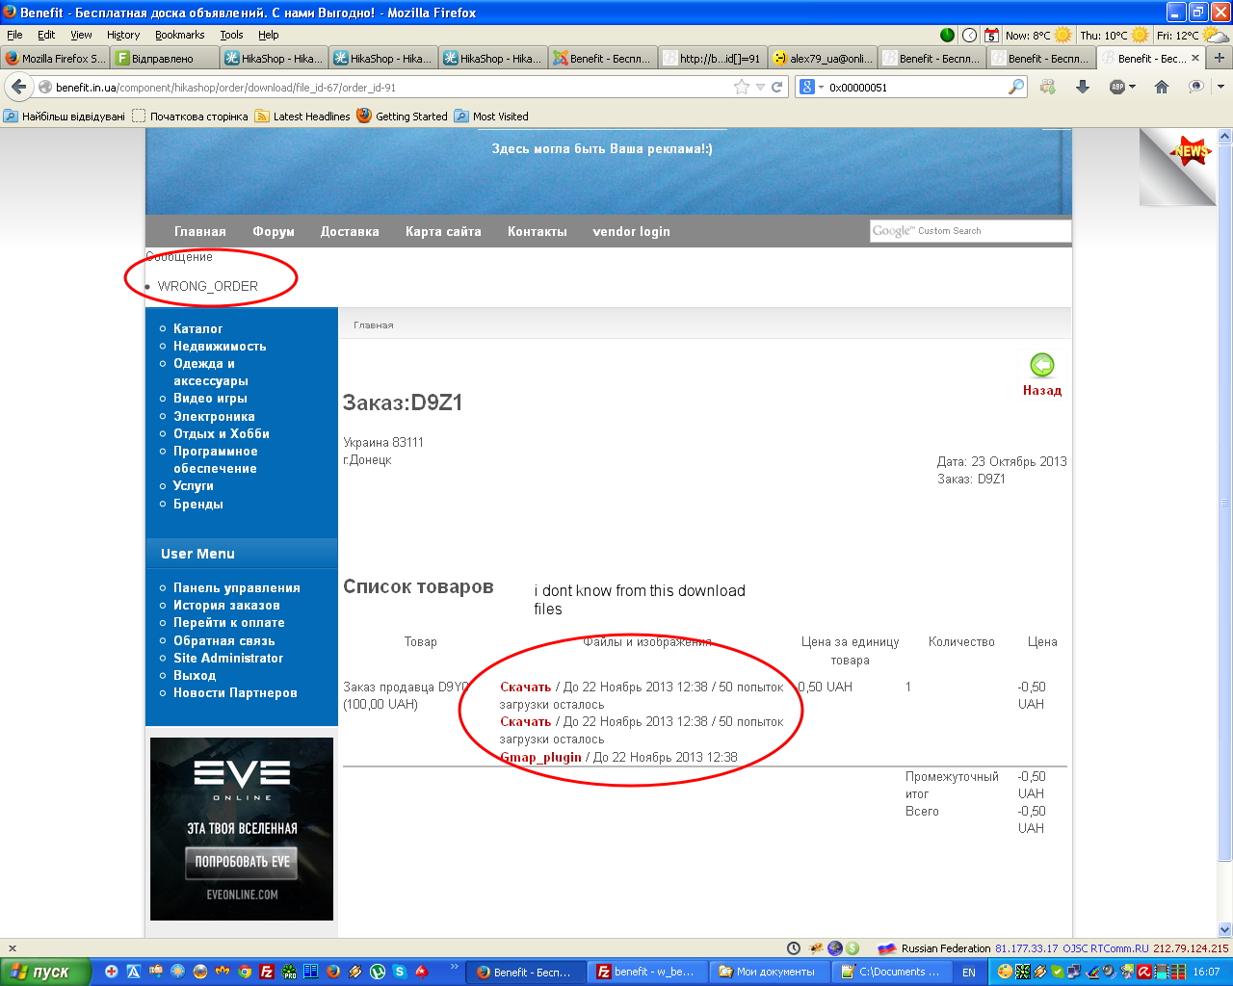The height and width of the screenshot is (986, 1233).
Task: Bookmark this page with the star icon
Action: 742,87
